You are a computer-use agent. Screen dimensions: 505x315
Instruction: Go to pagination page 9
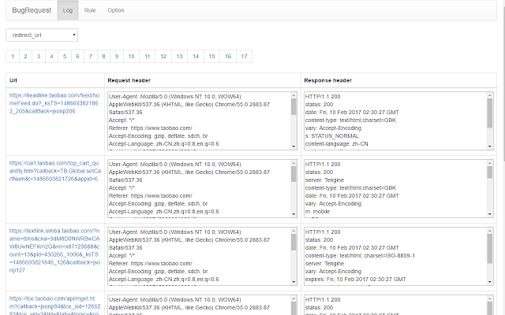116,57
